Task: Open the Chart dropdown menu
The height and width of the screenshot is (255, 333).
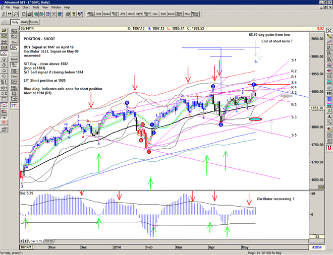Action: click(x=26, y=8)
